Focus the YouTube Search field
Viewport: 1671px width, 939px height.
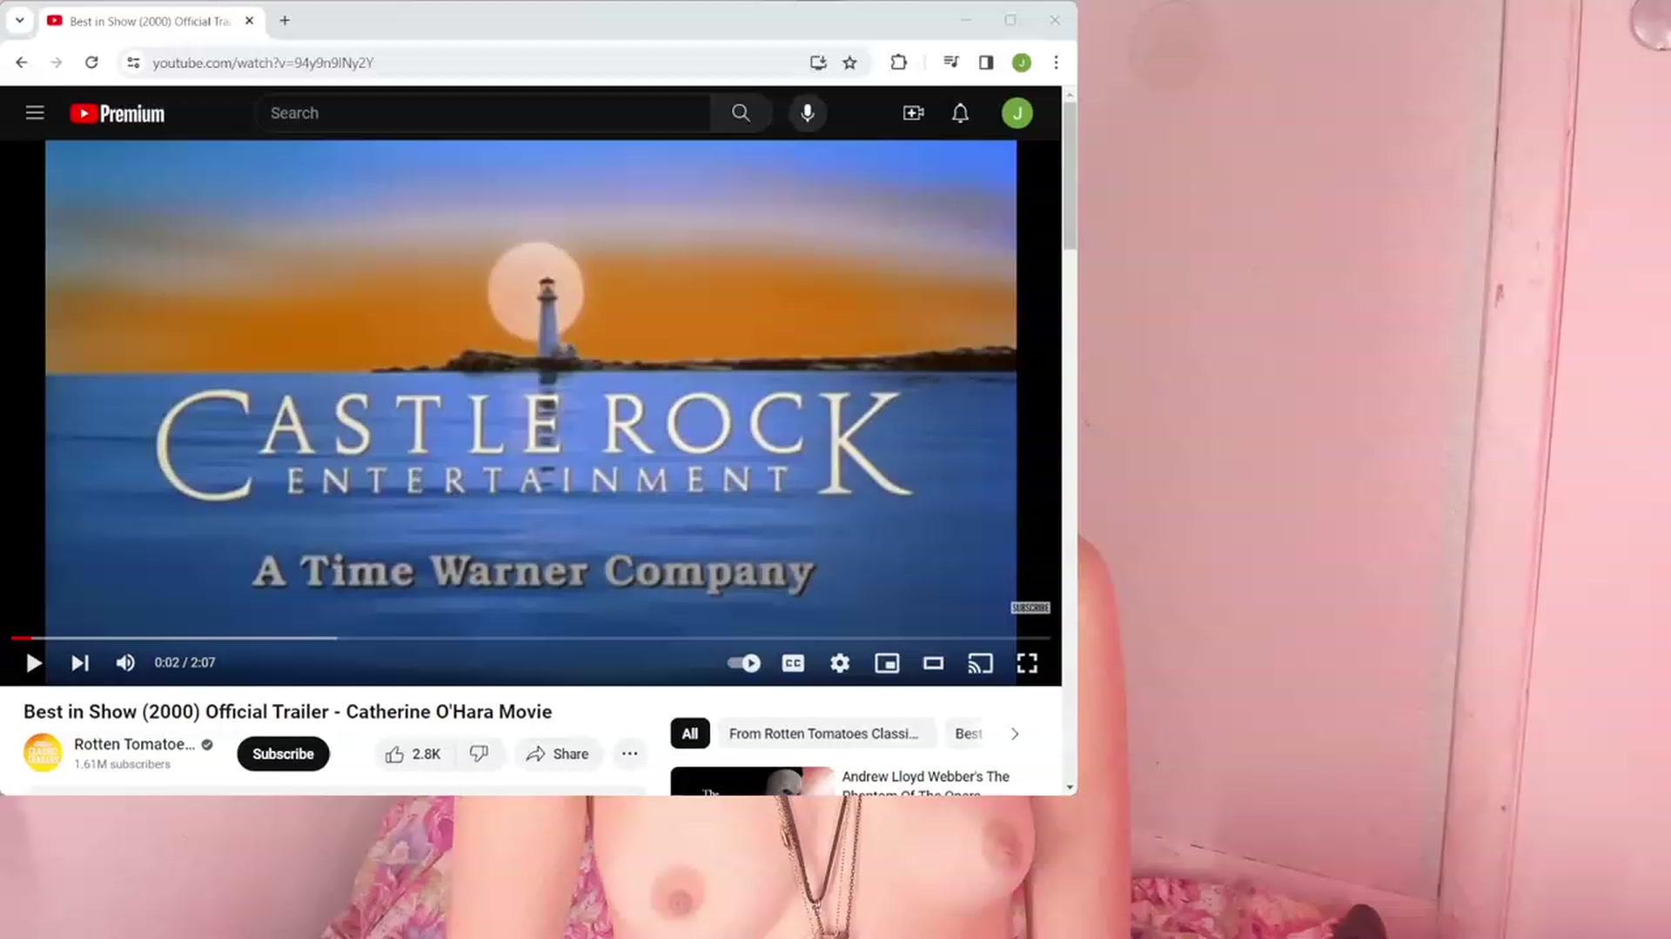[x=483, y=113]
